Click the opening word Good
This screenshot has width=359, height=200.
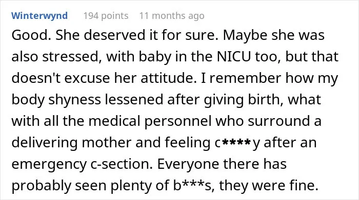[x=31, y=35]
